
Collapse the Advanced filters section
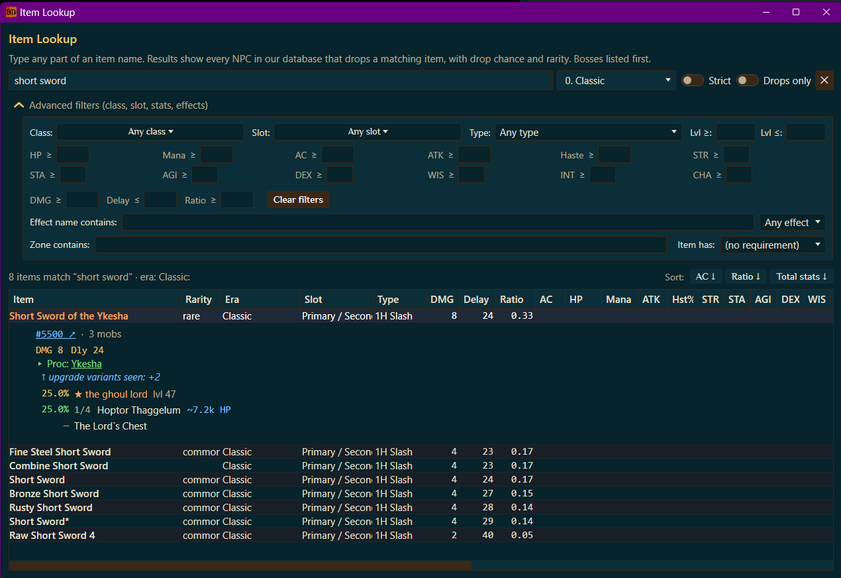pyautogui.click(x=18, y=105)
